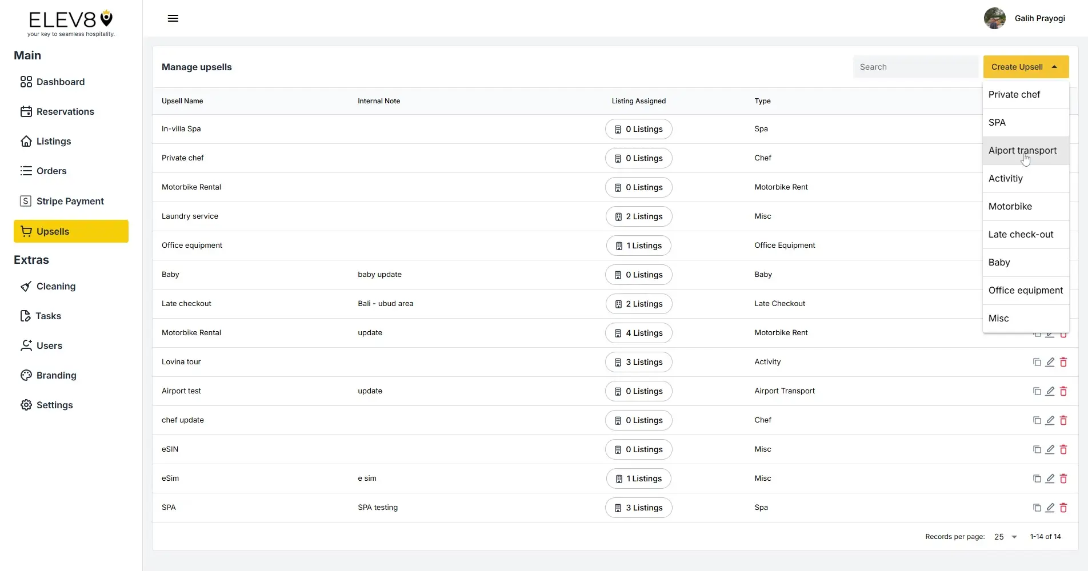Open the 2 Listings badge for Laundry service
The width and height of the screenshot is (1088, 571).
point(638,216)
